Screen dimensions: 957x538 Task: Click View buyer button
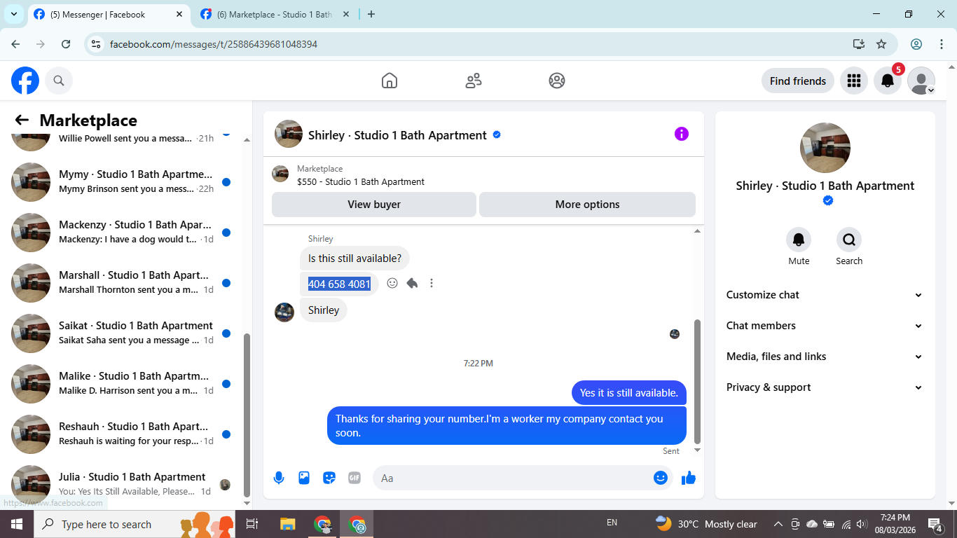(374, 205)
